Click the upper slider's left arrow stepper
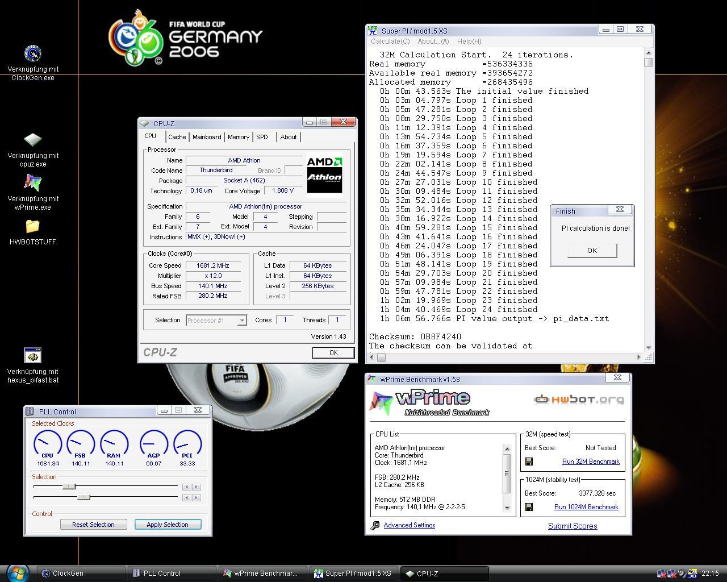The height and width of the screenshot is (582, 727). click(186, 487)
